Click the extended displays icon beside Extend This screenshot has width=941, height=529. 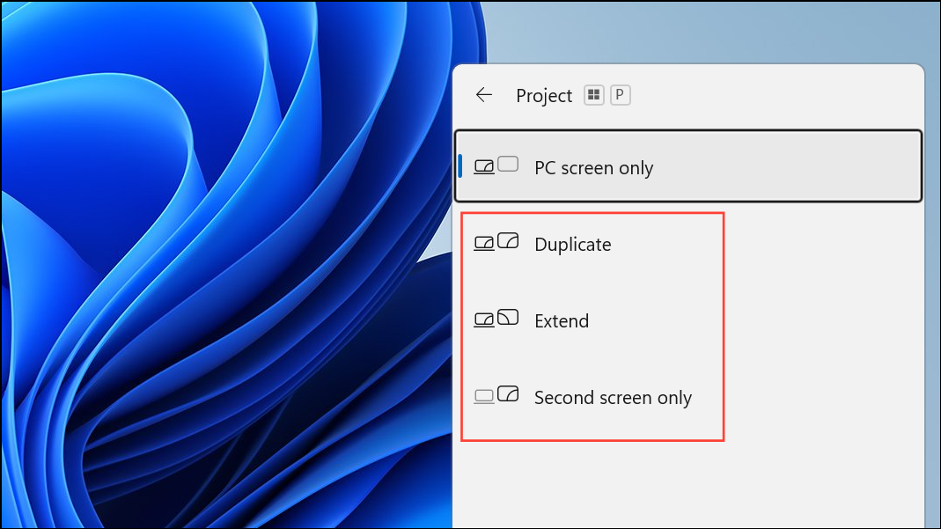[496, 320]
